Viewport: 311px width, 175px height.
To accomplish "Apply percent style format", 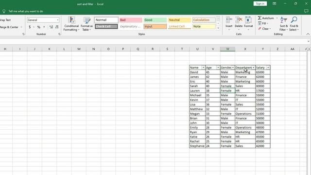I will pos(39,27).
